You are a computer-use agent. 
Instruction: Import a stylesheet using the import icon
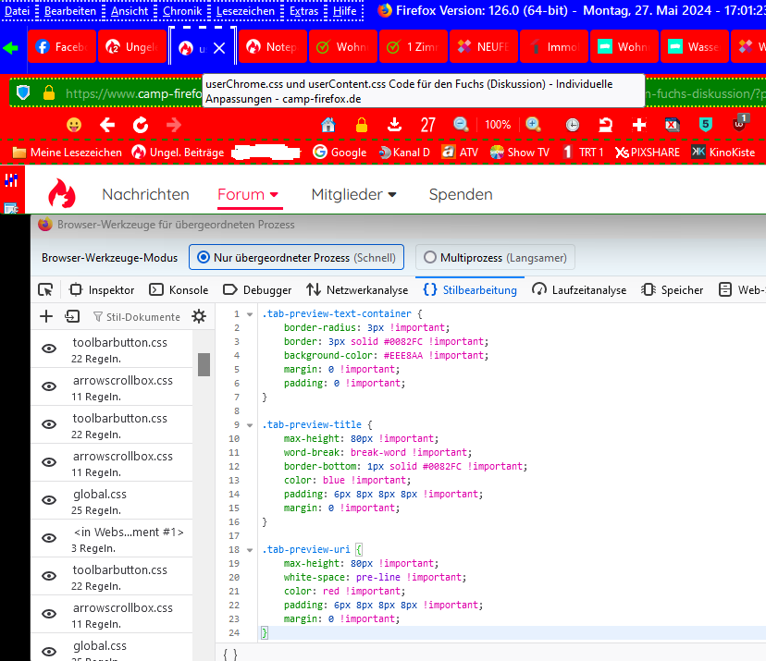(72, 316)
